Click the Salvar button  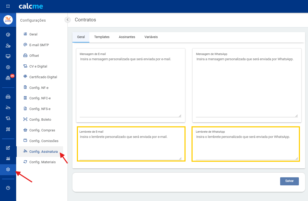289,181
